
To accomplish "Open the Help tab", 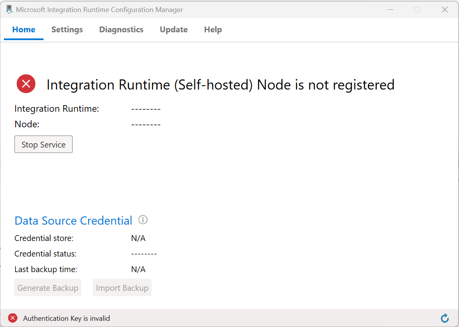I will click(213, 30).
